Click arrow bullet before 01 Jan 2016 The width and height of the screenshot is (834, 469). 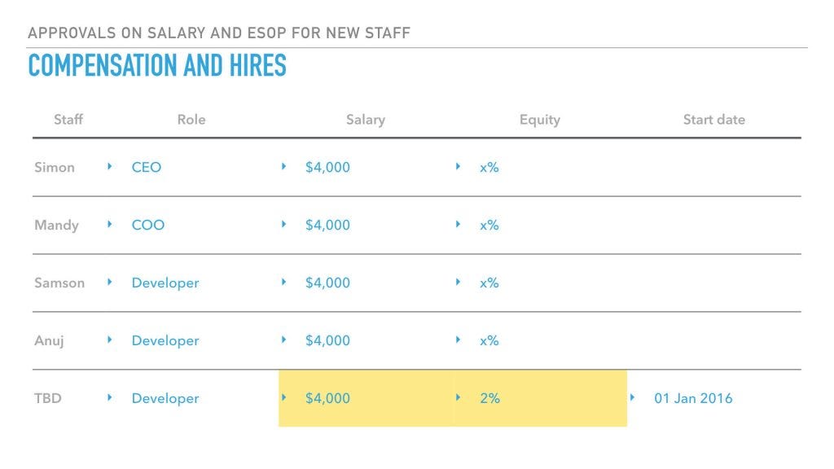(632, 397)
